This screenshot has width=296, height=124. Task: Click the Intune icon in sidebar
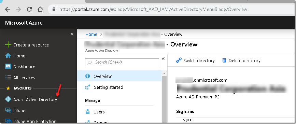pyautogui.click(x=8, y=110)
